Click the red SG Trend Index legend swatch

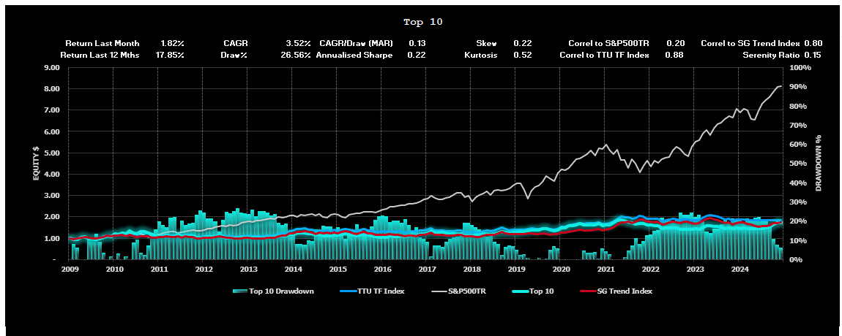pos(589,291)
